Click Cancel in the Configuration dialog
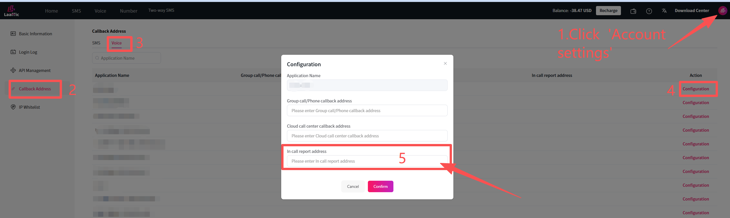 point(353,186)
